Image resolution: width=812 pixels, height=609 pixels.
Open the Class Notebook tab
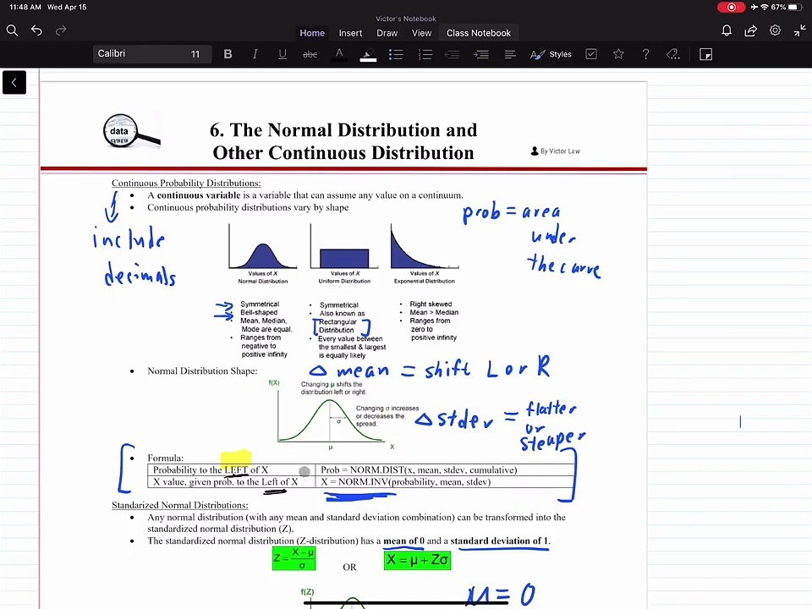(479, 33)
